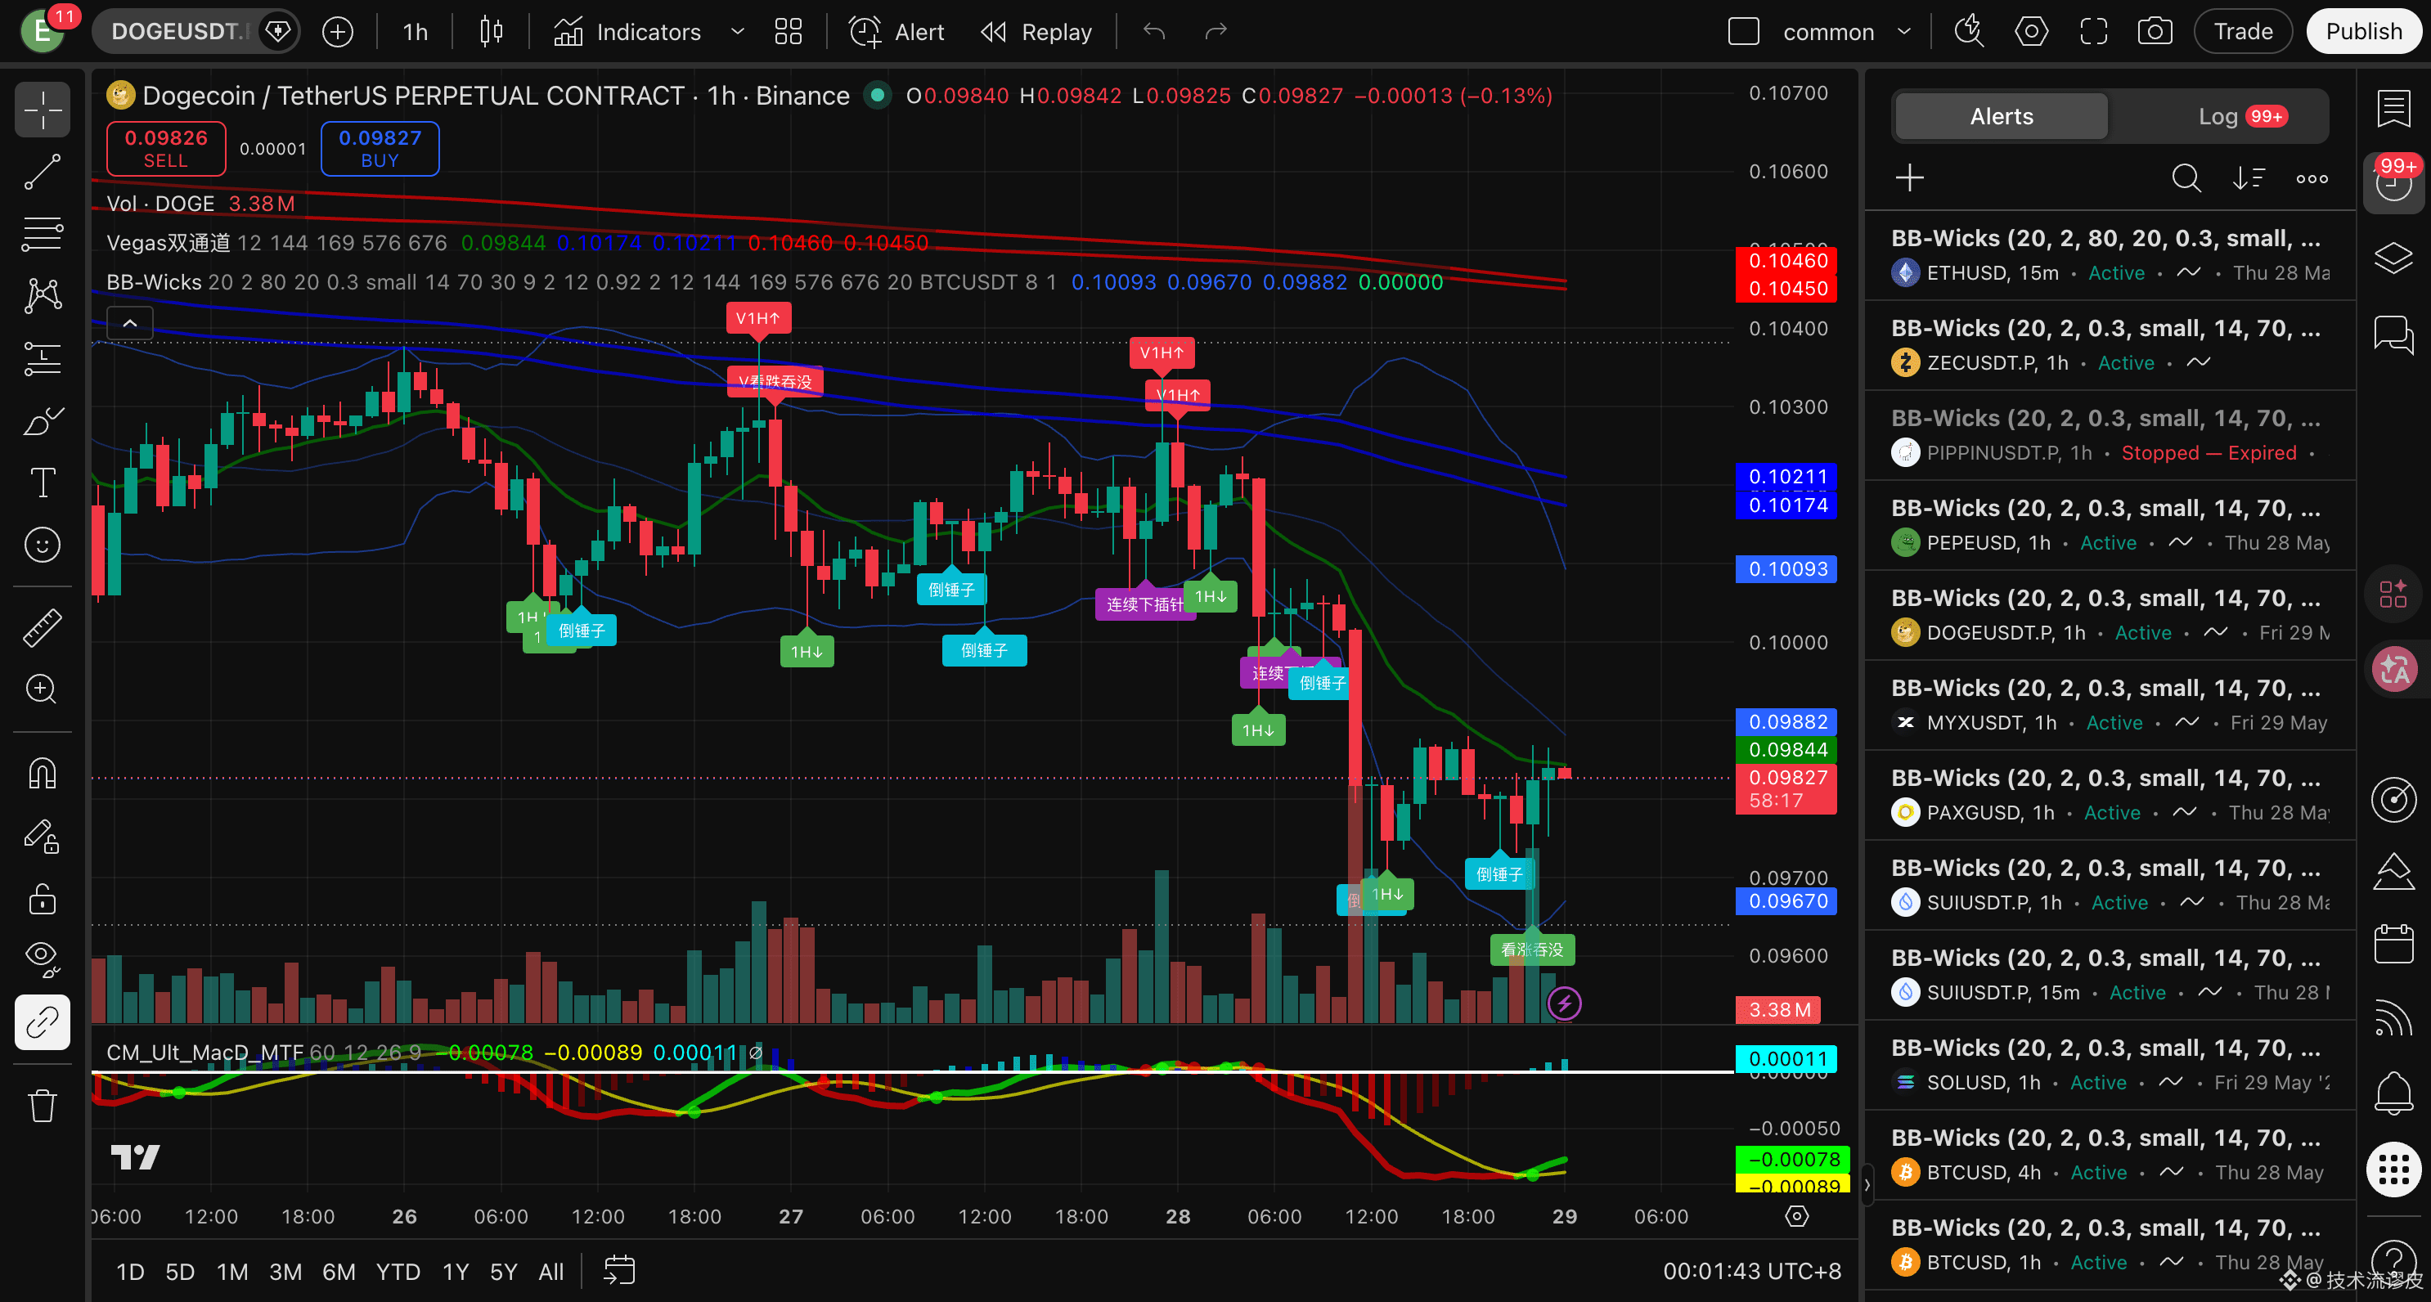Select the 1D date range

coord(130,1272)
